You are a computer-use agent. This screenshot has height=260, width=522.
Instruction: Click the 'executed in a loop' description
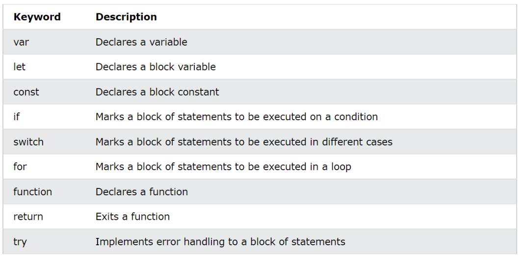[223, 167]
